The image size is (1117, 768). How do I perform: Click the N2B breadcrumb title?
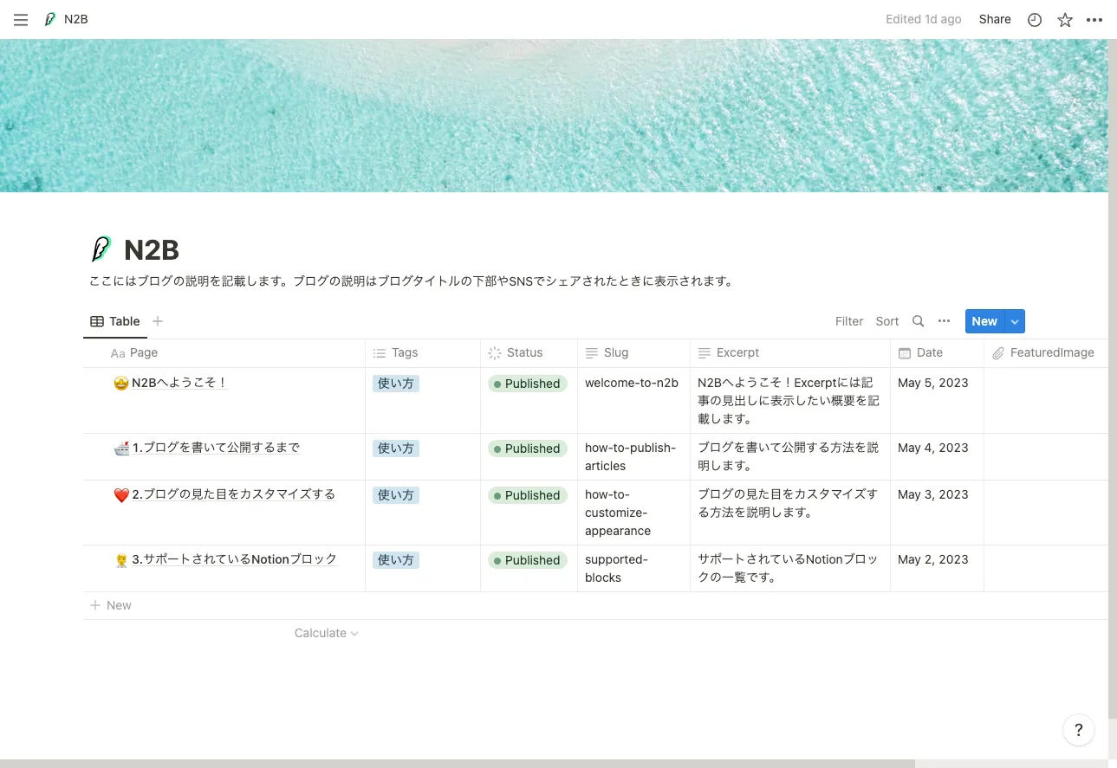coord(76,19)
